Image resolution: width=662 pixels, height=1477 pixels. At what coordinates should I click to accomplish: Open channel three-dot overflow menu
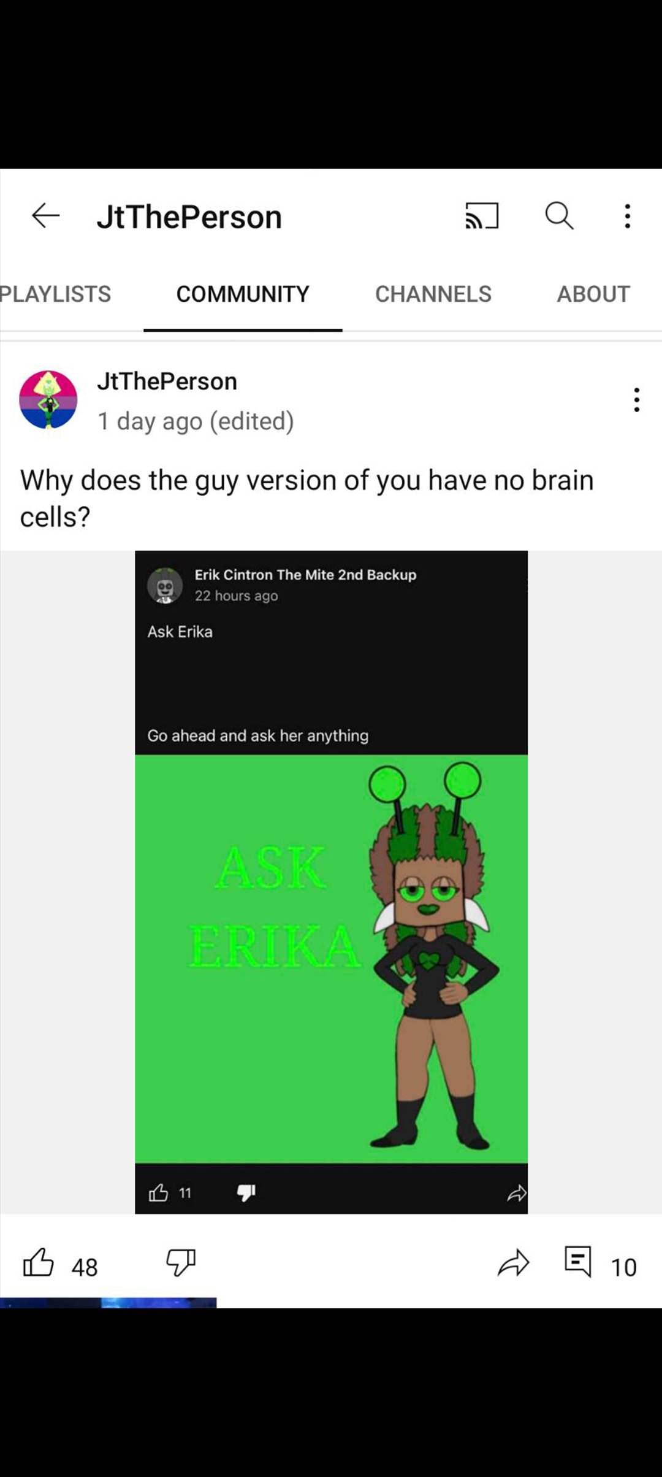click(x=627, y=216)
